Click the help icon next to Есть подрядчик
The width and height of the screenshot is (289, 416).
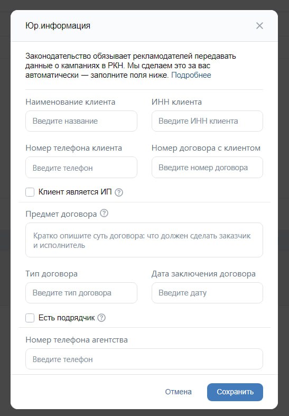(101, 318)
